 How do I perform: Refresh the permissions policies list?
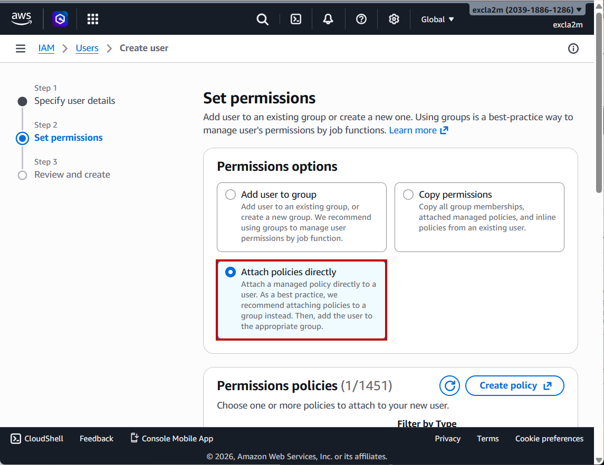(x=449, y=386)
